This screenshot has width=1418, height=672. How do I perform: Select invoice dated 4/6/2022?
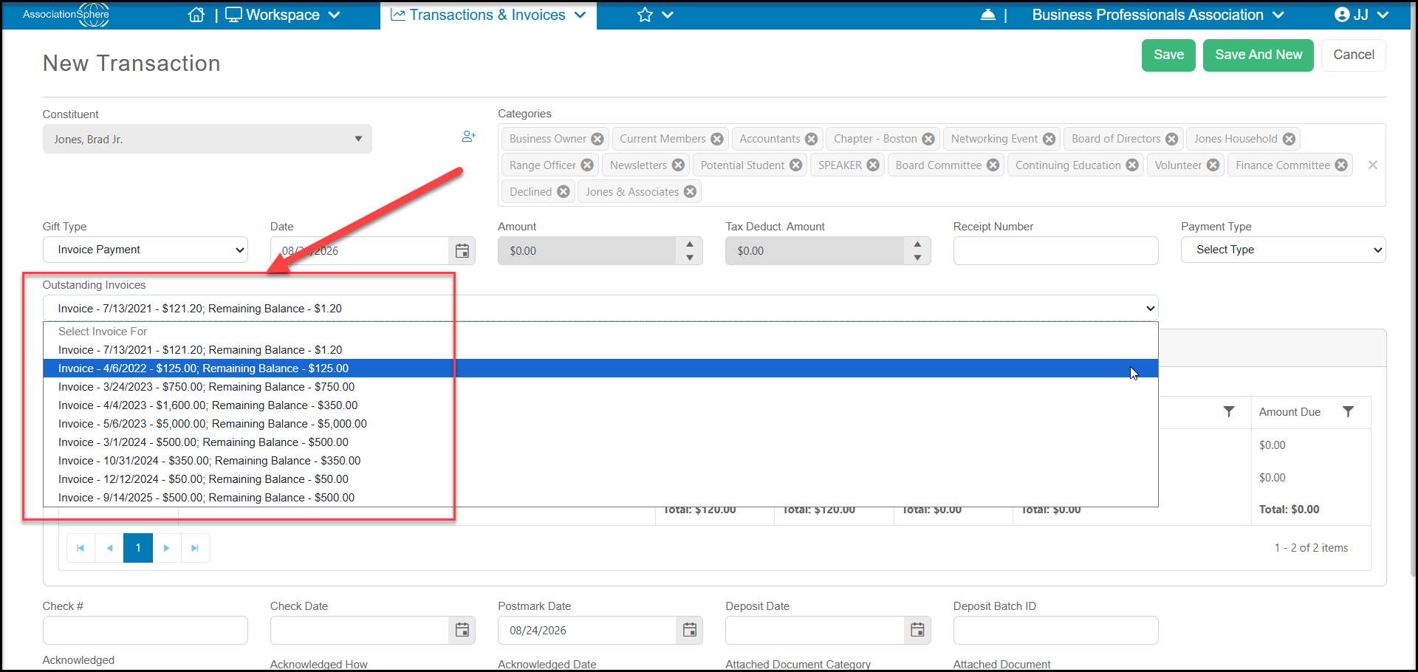600,368
